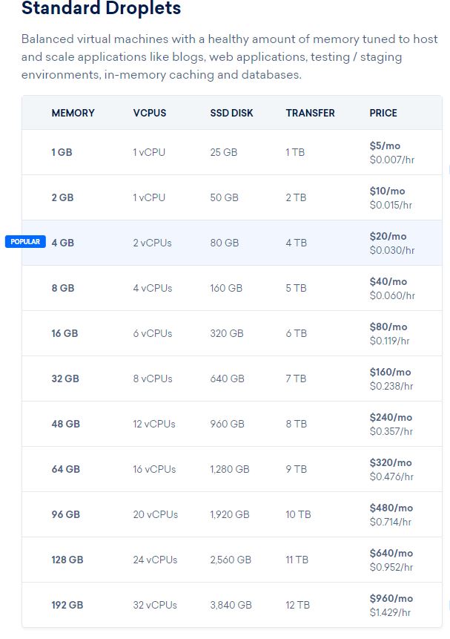The width and height of the screenshot is (450, 639).
Task: Click the 9 TB transfer cell
Action: coord(296,469)
